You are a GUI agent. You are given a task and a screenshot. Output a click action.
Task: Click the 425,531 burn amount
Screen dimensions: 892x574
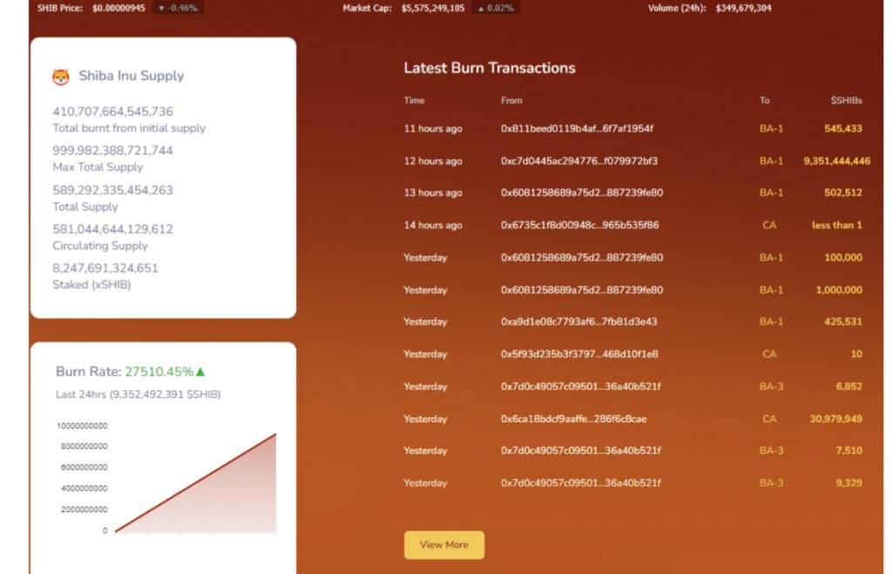pyautogui.click(x=843, y=321)
